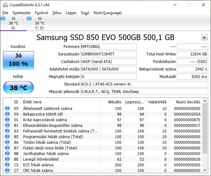Click the Legrossz... column header
211x176 pixels.
tap(135, 102)
